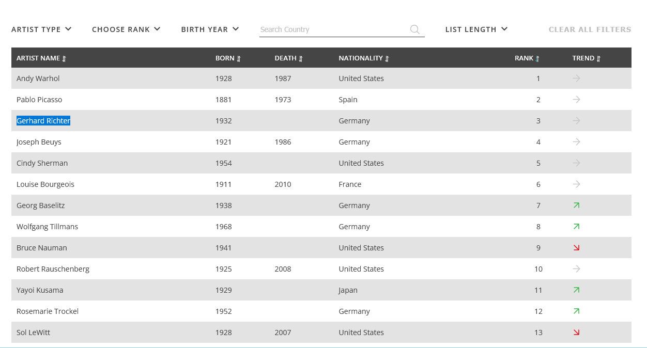The image size is (647, 348).
Task: Expand the Birth Year filter
Action: pyautogui.click(x=210, y=29)
